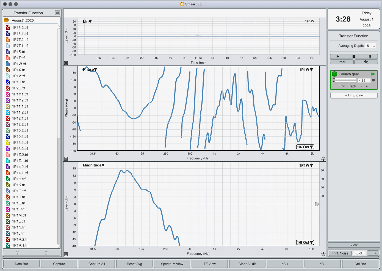Viewport: 382px width, 271px height.
Task: Open the Transfer Function panel menu icon
Action: (57, 13)
